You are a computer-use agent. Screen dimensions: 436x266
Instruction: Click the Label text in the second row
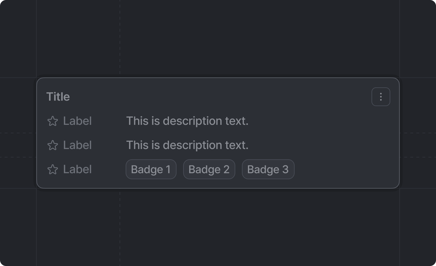[x=77, y=145]
